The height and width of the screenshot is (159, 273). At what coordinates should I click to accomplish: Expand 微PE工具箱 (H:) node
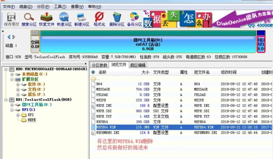(12, 105)
